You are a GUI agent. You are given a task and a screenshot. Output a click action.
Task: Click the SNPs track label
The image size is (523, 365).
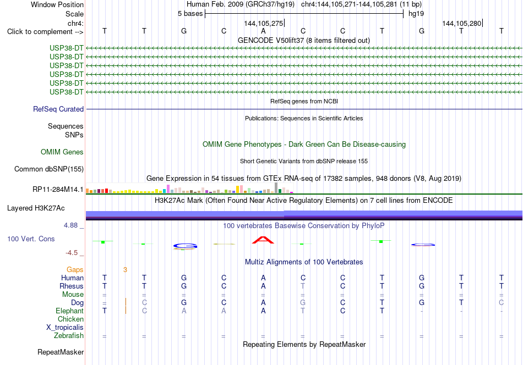tap(74, 135)
